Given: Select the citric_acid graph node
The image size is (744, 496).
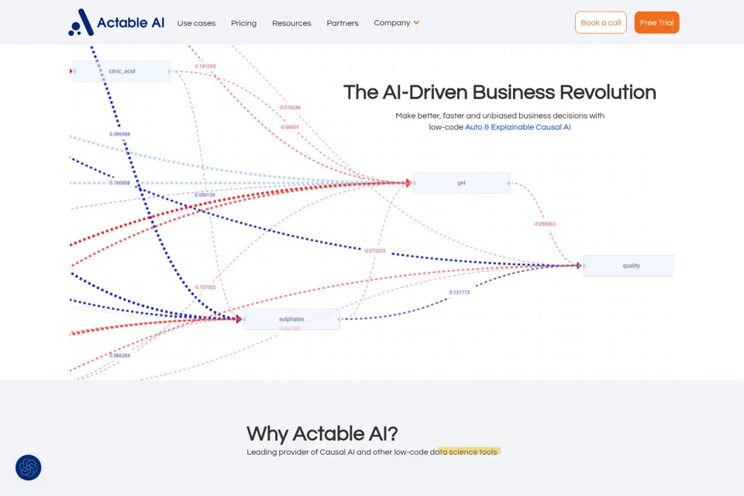Looking at the screenshot, I should pyautogui.click(x=122, y=71).
